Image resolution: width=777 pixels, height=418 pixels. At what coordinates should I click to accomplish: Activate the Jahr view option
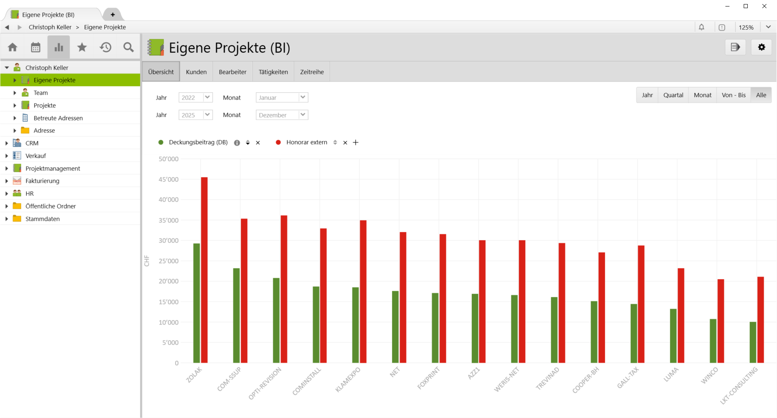pyautogui.click(x=647, y=95)
